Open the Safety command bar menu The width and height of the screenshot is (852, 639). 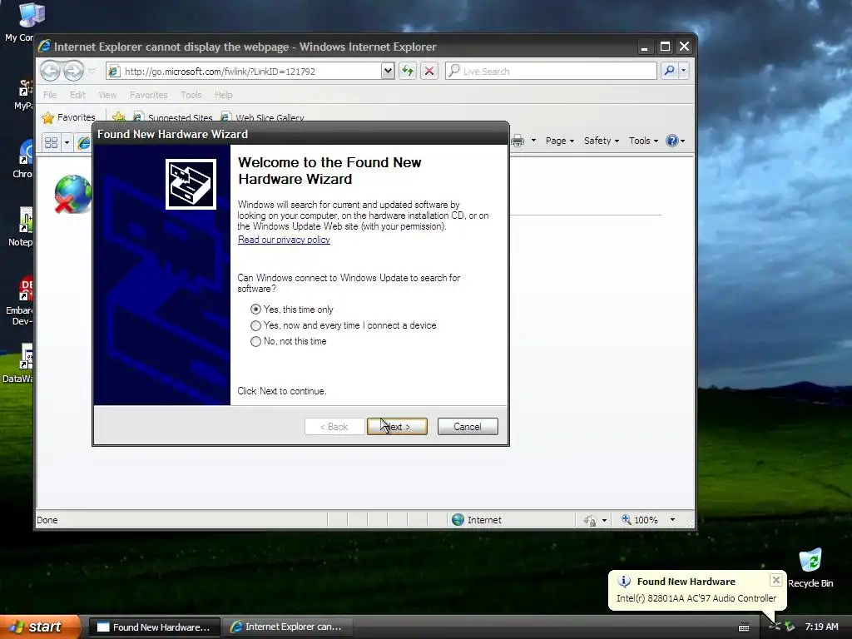pyautogui.click(x=602, y=141)
